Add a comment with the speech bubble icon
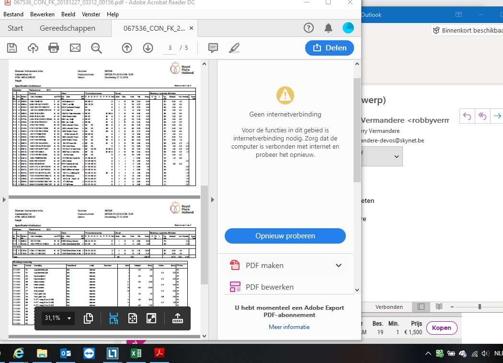The height and width of the screenshot is (363, 503). click(x=213, y=48)
